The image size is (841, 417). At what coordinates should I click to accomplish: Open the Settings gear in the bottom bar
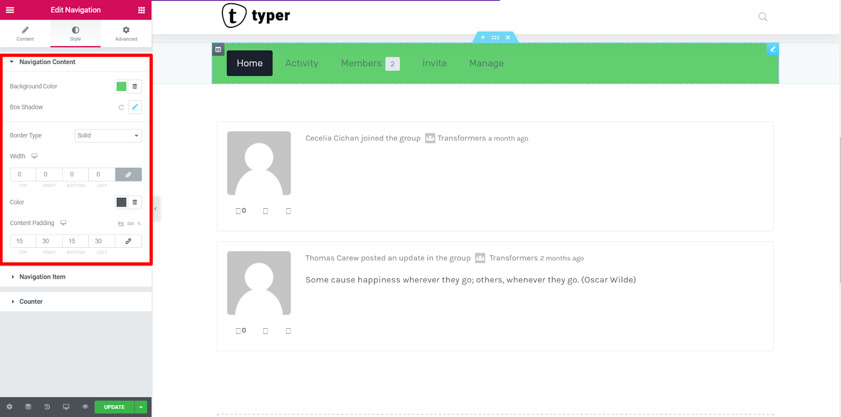tap(9, 407)
